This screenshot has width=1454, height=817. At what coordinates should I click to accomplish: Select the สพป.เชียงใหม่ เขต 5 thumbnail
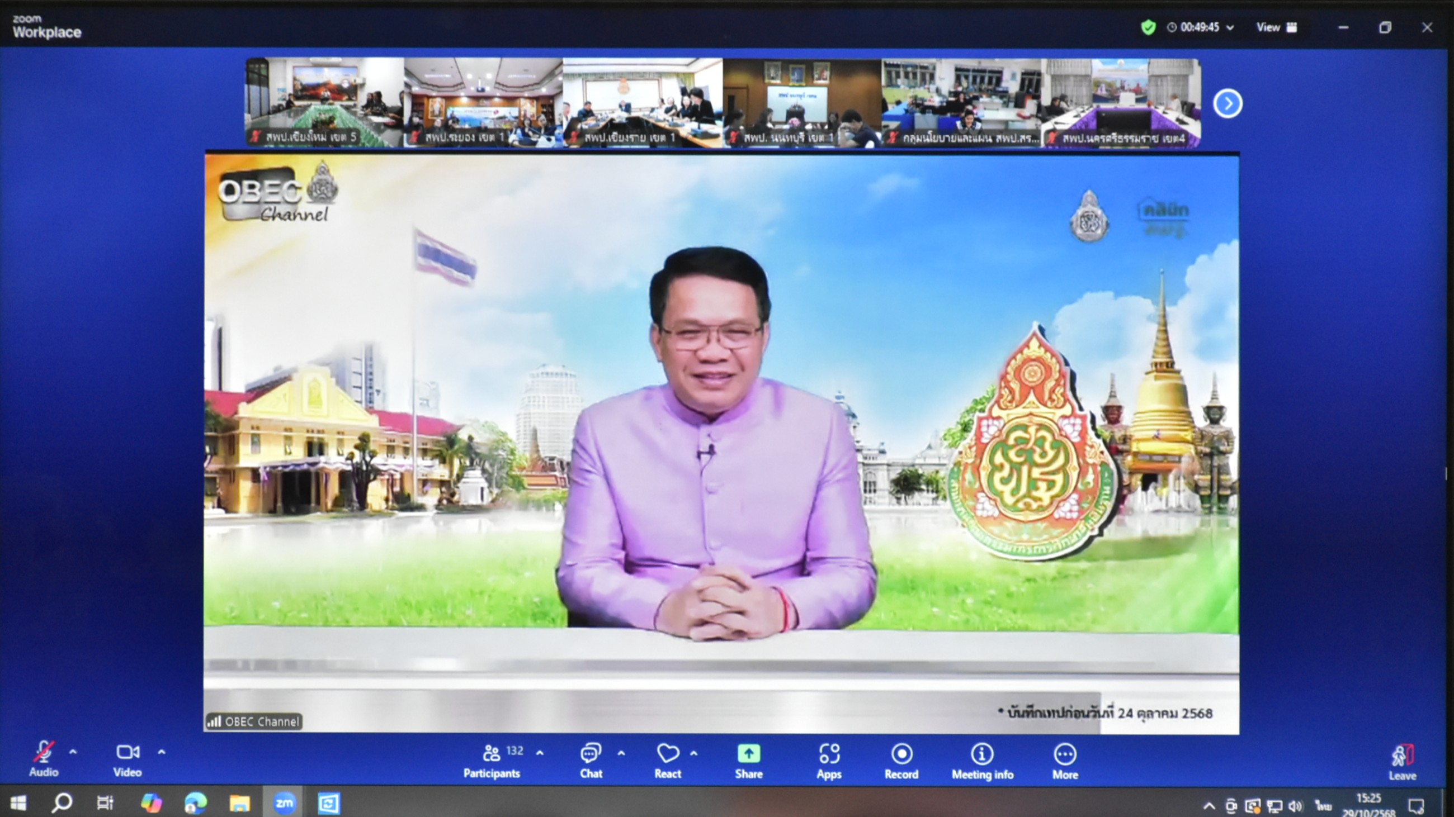pyautogui.click(x=324, y=102)
